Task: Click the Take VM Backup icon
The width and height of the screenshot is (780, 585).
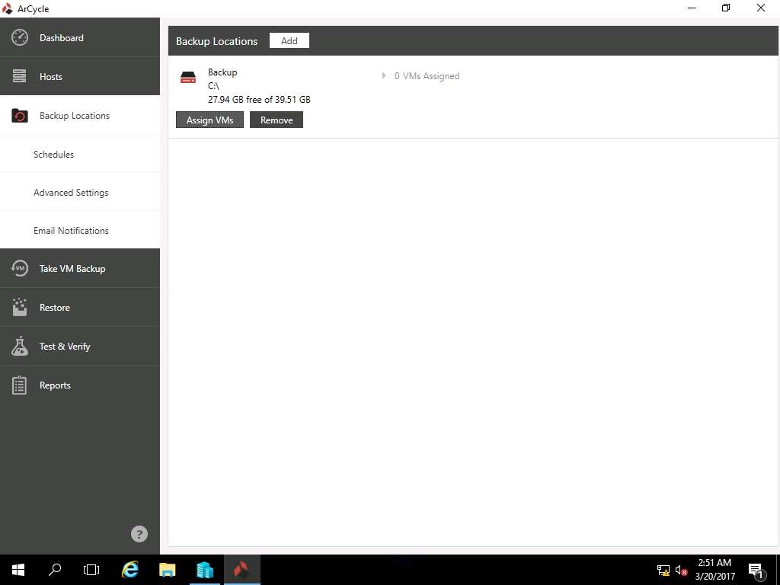Action: [x=19, y=269]
